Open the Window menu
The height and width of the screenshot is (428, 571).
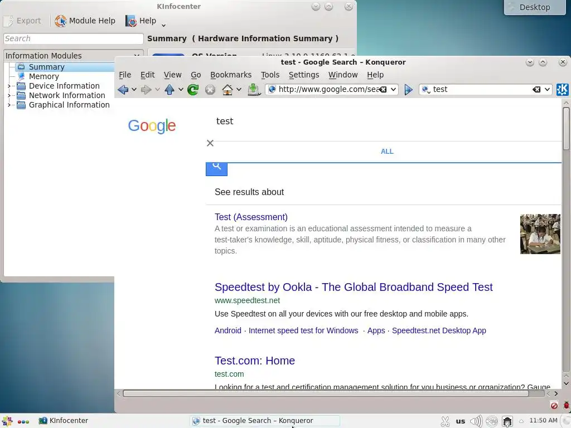point(343,75)
